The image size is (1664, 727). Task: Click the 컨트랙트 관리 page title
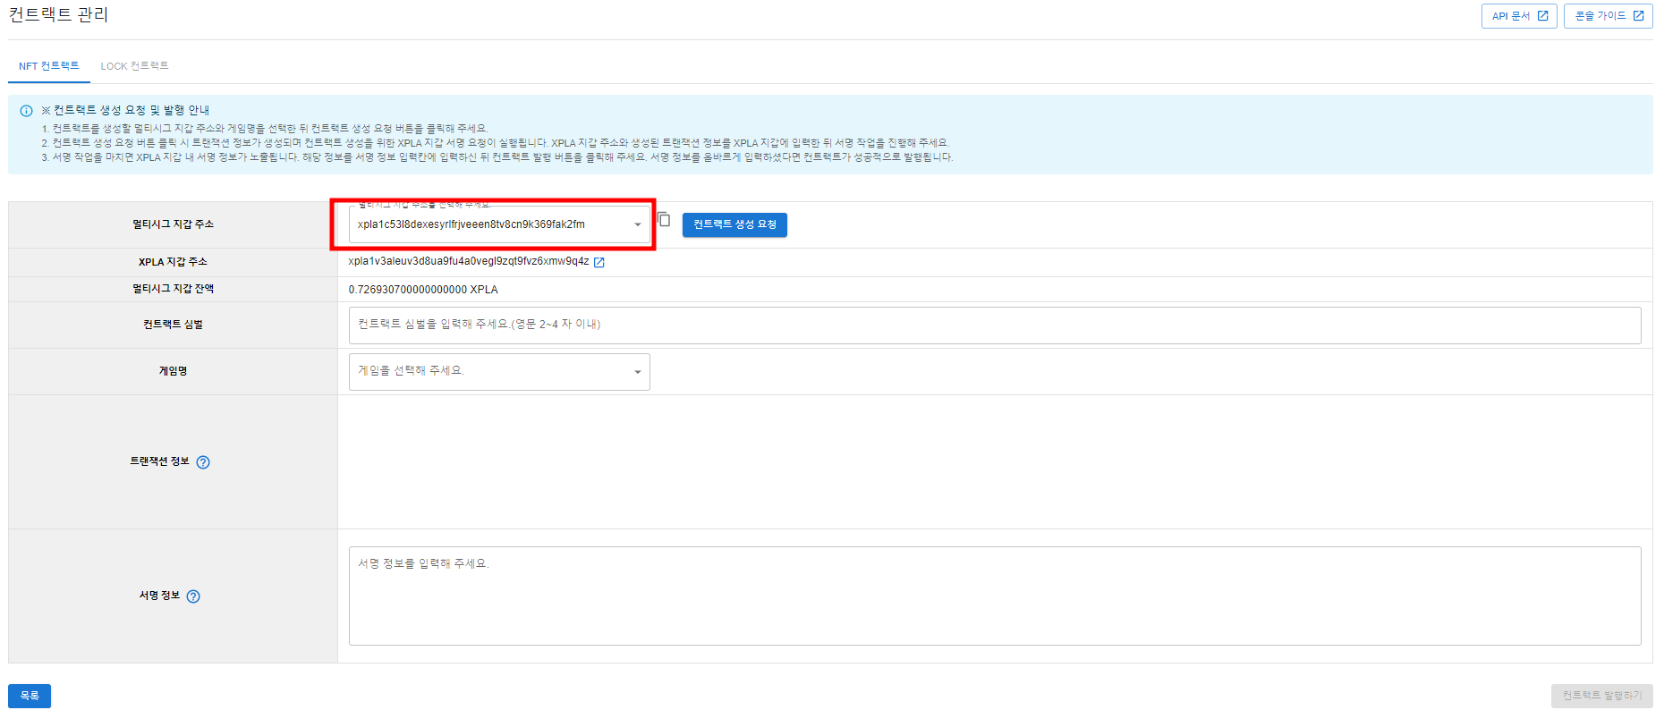(59, 15)
